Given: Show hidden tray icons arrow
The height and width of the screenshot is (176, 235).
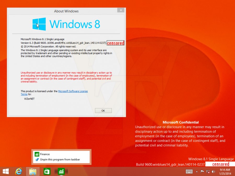Looking at the screenshot, I should coord(197,172).
